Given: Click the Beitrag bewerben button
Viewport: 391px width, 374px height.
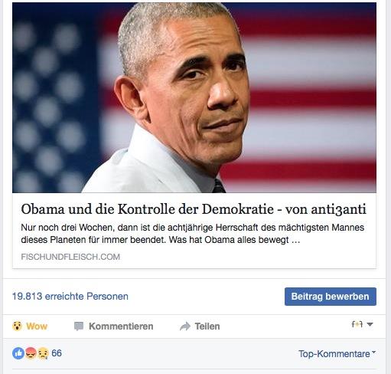Looking at the screenshot, I should coord(331,297).
